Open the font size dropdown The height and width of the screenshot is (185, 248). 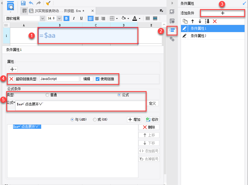coord(59,18)
